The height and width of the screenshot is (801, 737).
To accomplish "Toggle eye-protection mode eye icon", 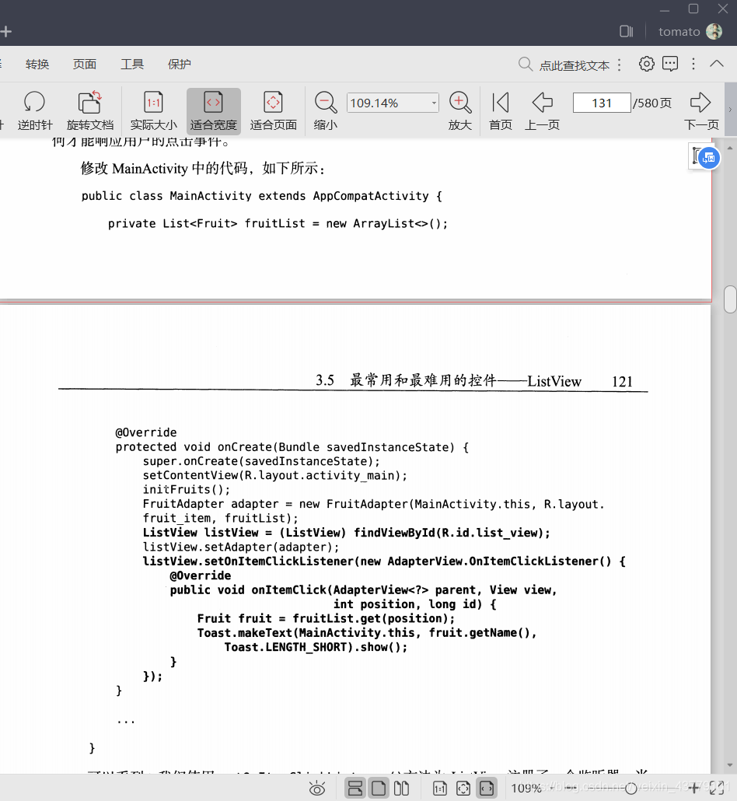I will pos(317,789).
